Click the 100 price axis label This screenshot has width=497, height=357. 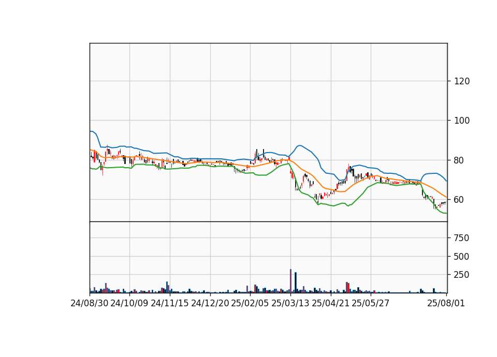tap(462, 121)
